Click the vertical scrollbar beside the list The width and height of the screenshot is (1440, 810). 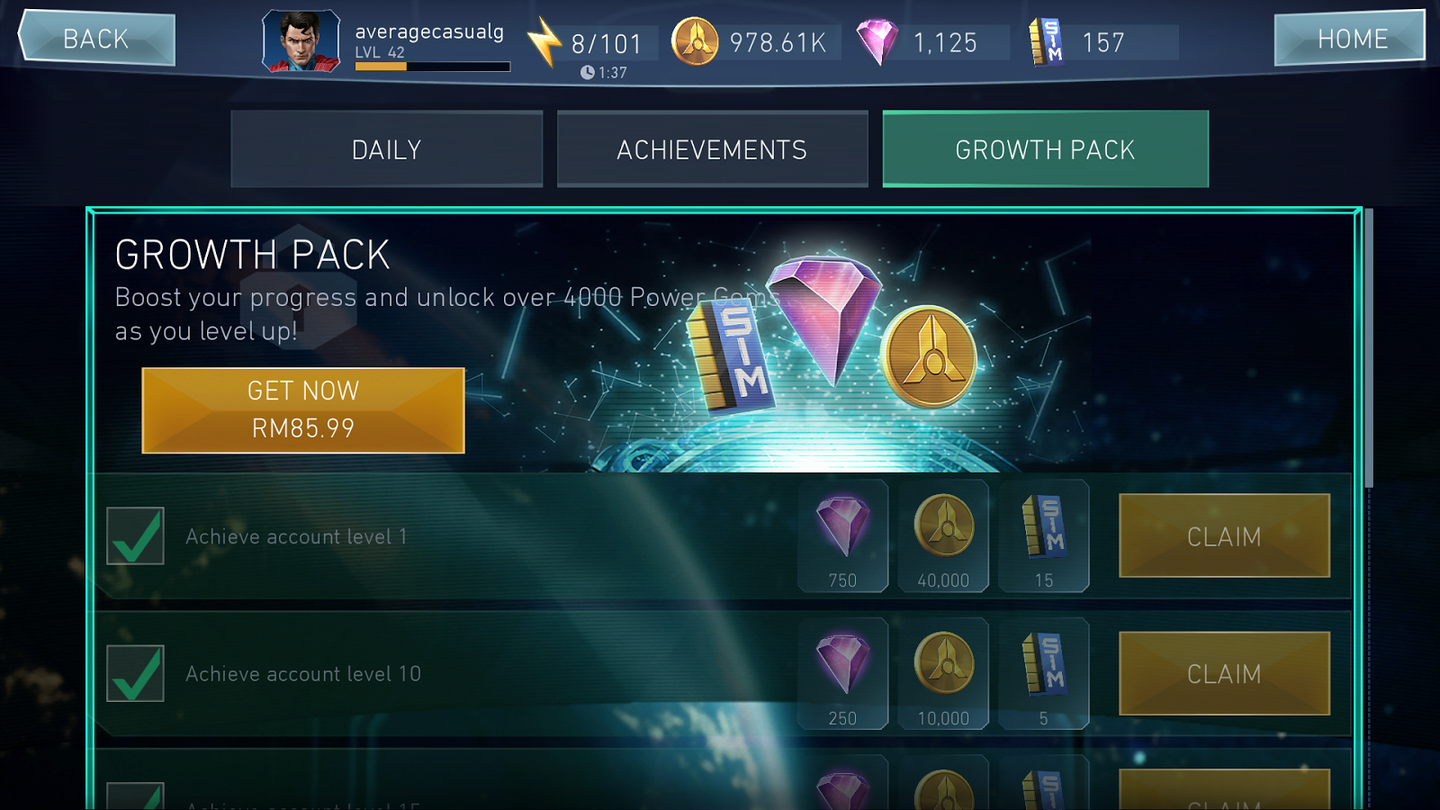tap(1368, 348)
